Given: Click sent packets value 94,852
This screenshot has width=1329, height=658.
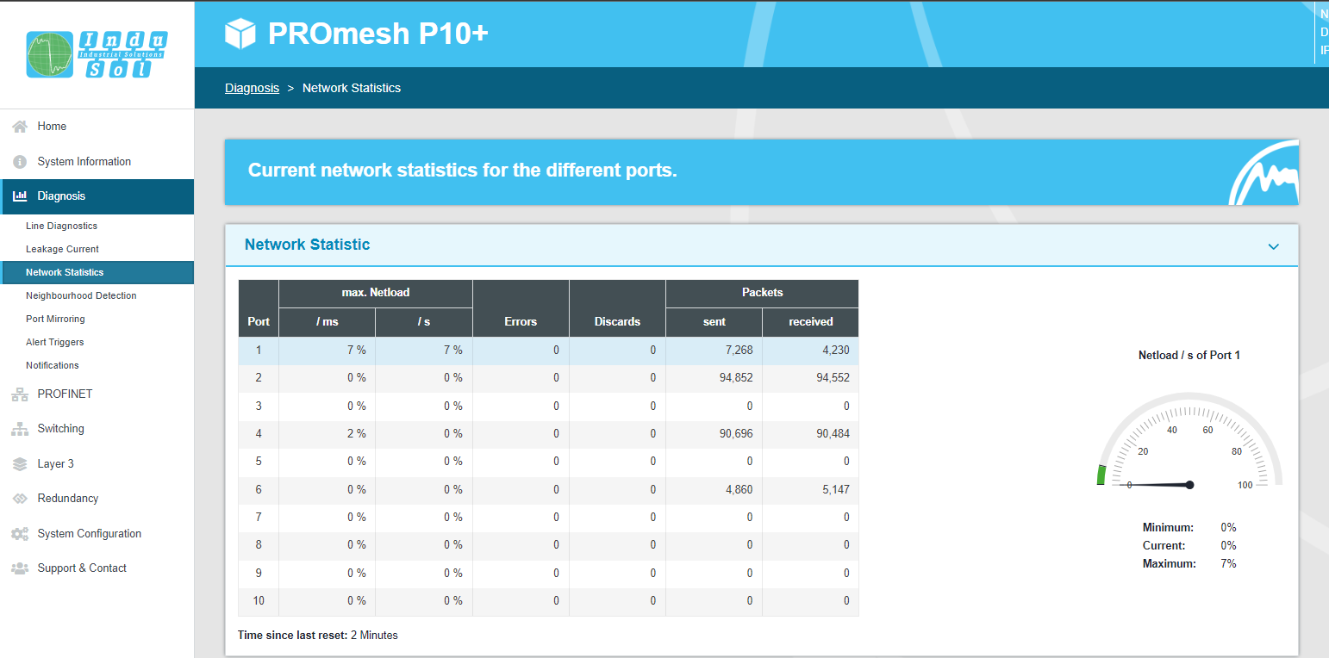Looking at the screenshot, I should pos(734,377).
